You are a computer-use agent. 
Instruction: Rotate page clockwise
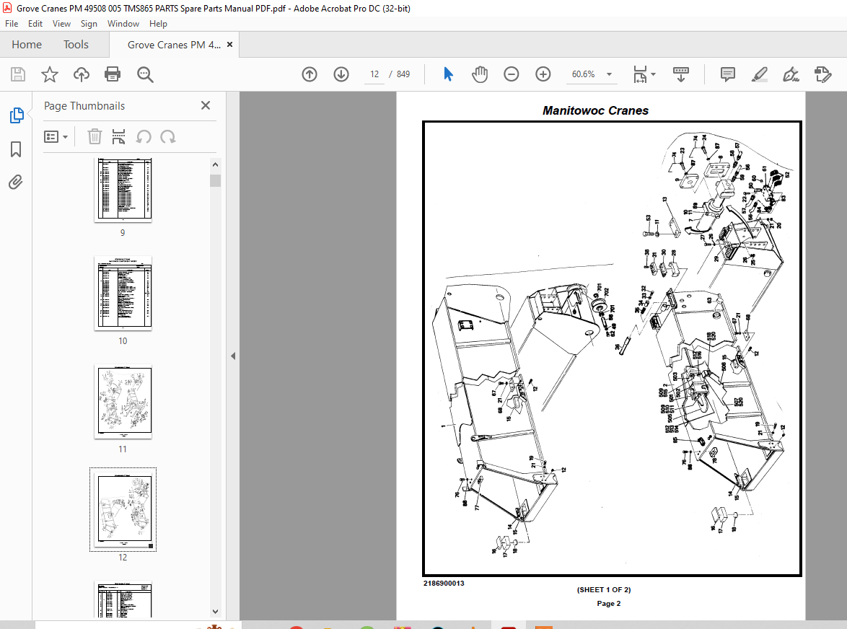point(168,136)
